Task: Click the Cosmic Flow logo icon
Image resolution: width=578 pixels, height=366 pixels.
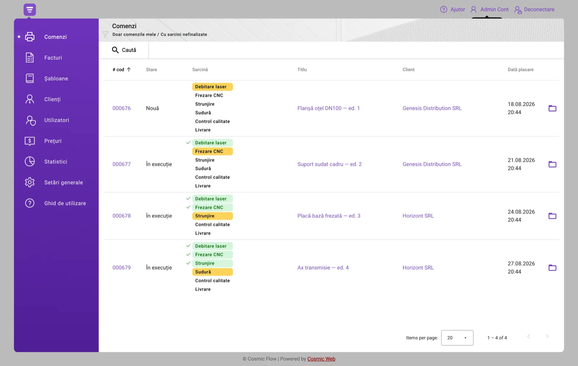Action: click(30, 10)
